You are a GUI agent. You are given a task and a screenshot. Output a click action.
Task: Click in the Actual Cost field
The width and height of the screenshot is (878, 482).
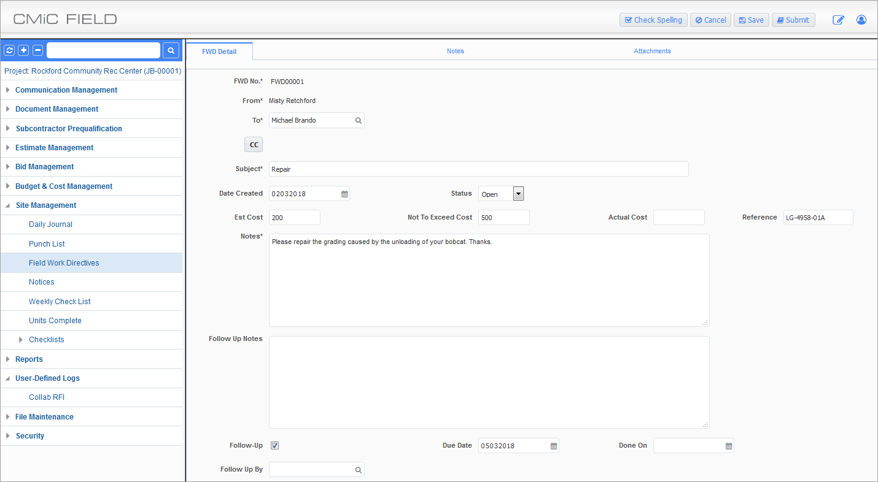678,218
